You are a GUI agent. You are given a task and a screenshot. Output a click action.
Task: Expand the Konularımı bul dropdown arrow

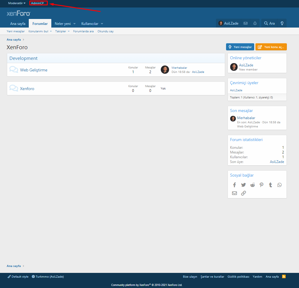(51, 31)
